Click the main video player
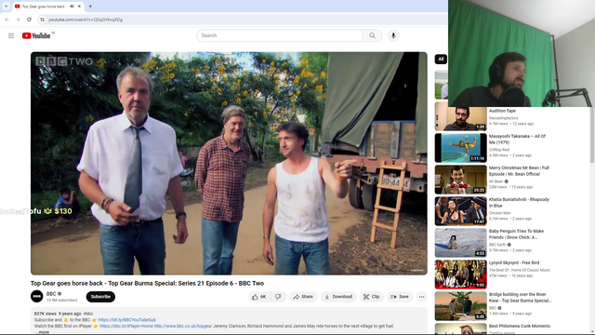 [x=229, y=164]
